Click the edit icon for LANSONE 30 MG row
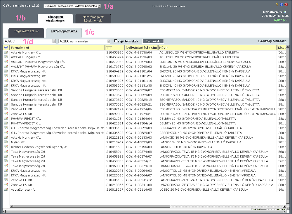Screen dimensions: 292x214 click(6, 147)
